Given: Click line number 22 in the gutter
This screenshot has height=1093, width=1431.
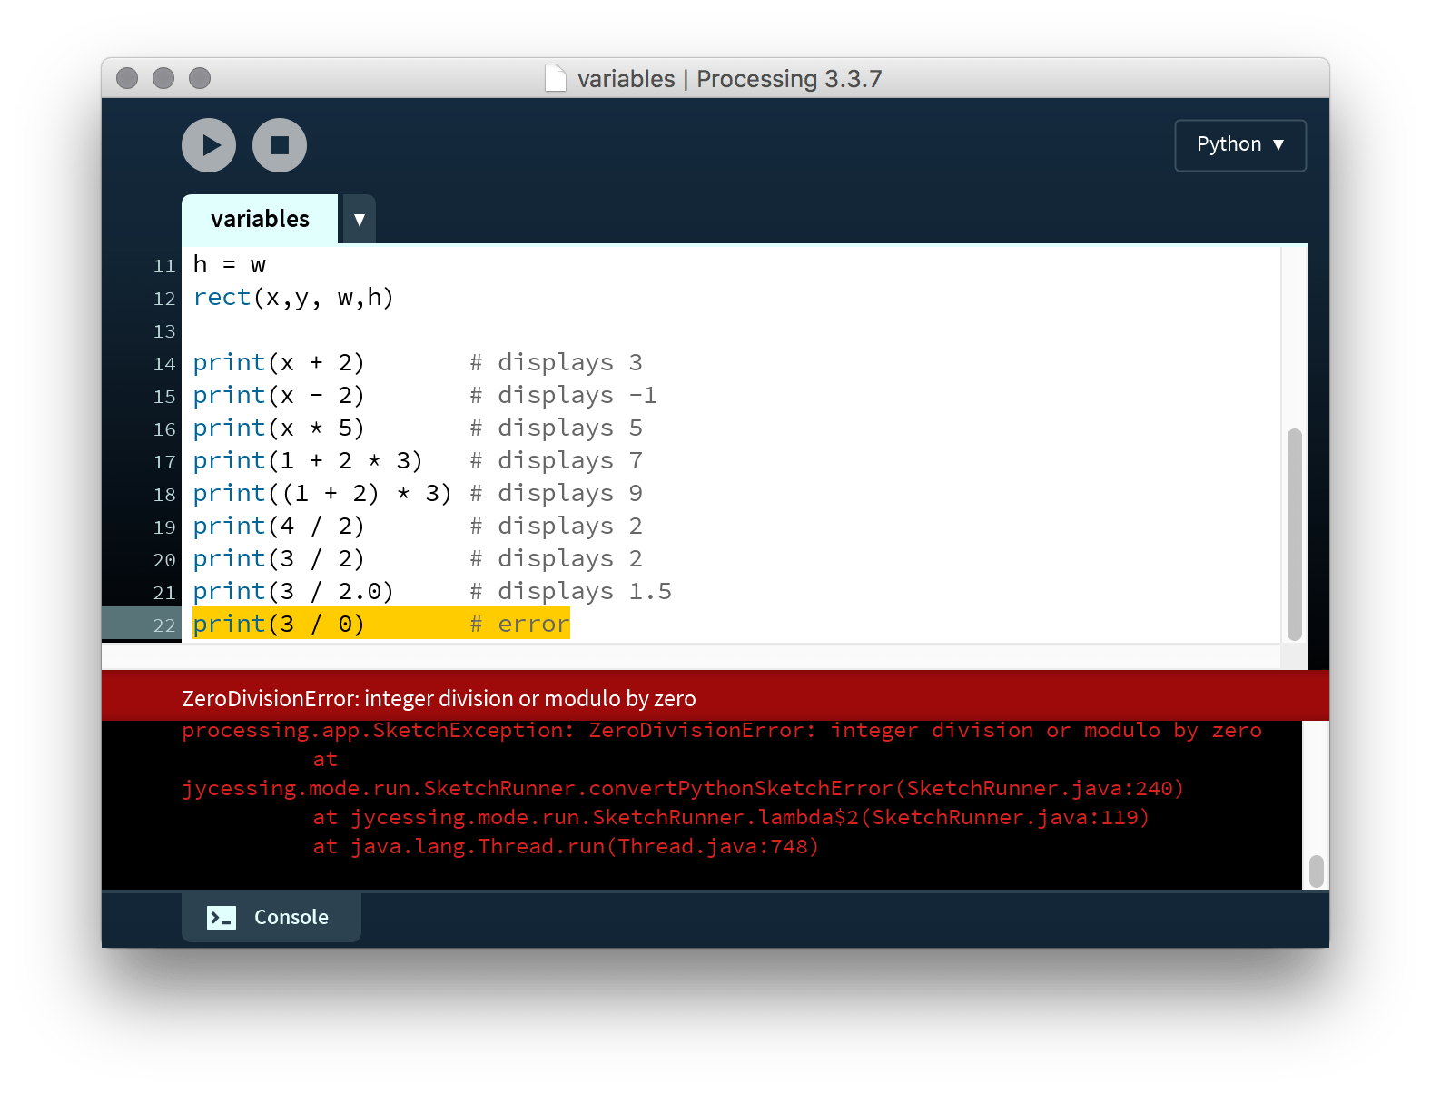Looking at the screenshot, I should click(x=164, y=625).
